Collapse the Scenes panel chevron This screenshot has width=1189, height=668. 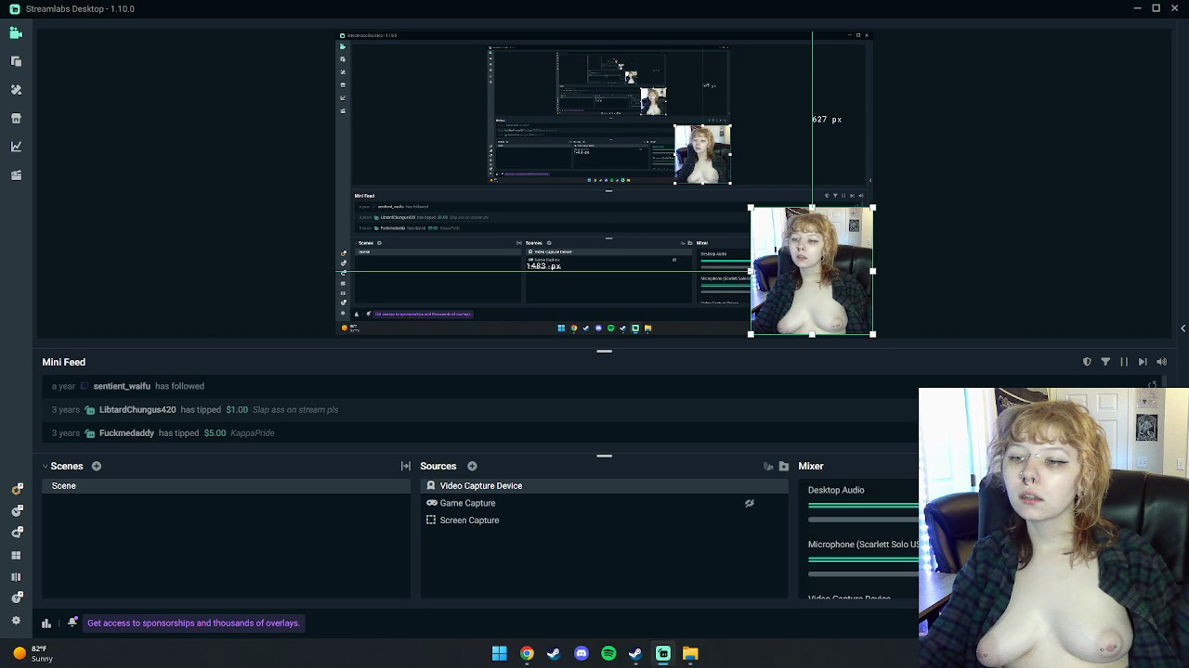point(45,466)
